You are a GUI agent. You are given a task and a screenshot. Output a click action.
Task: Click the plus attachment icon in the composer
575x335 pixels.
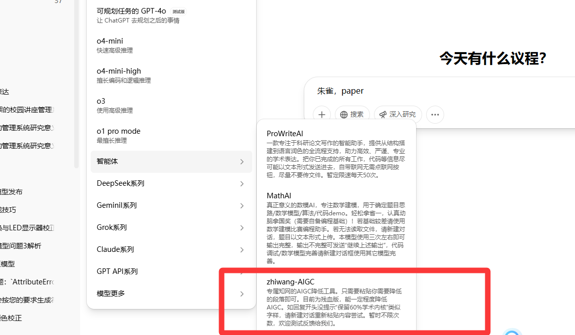322,115
